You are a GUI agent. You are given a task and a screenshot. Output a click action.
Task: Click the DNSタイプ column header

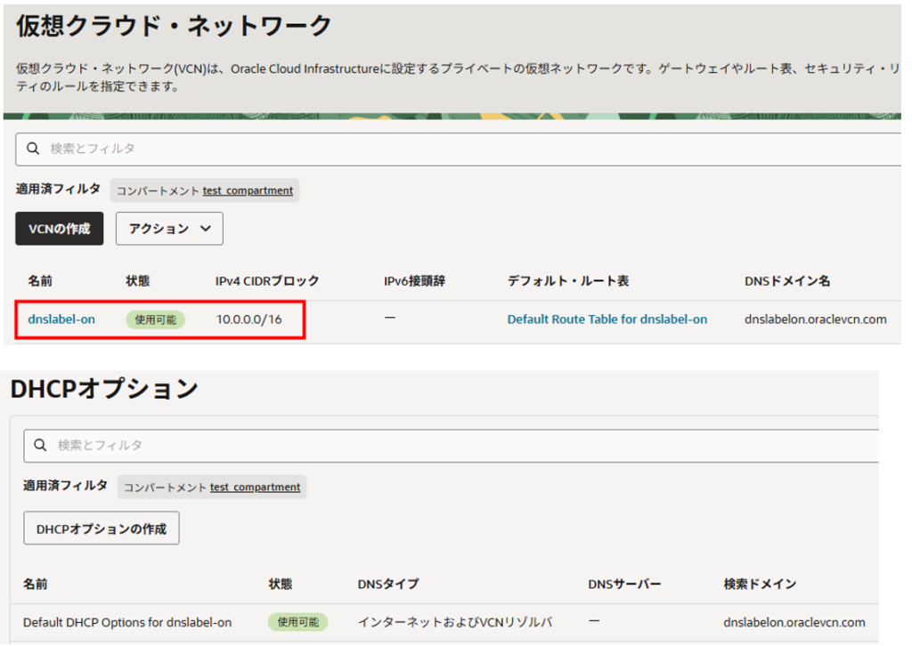coord(381,585)
